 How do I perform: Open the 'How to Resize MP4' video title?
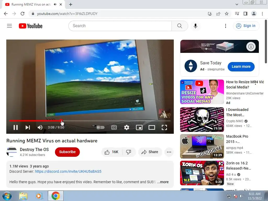(245, 85)
